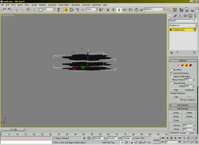Open the View coordinate system dropdown
199x145 pixels.
coord(97,9)
